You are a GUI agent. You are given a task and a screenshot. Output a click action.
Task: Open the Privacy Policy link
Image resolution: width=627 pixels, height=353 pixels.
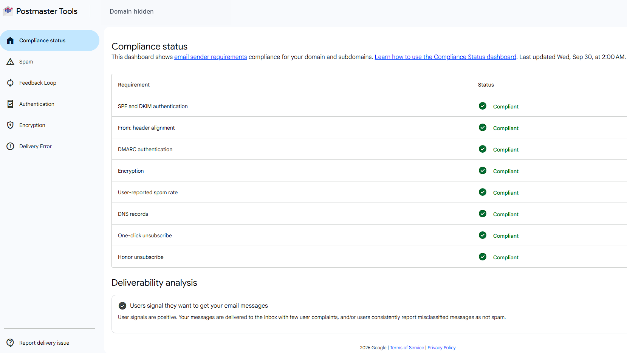[441, 348]
